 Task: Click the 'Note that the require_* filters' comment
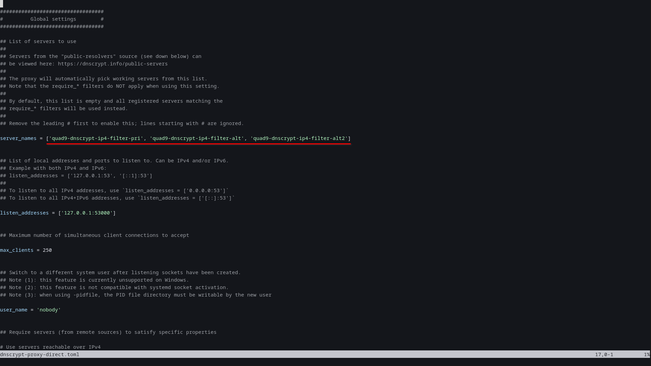[x=110, y=86]
